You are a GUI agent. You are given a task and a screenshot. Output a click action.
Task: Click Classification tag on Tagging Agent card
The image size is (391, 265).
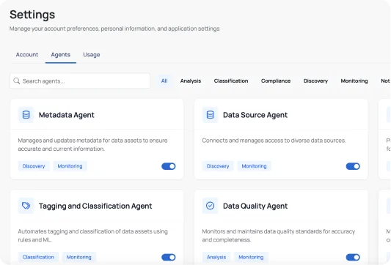[x=38, y=257]
